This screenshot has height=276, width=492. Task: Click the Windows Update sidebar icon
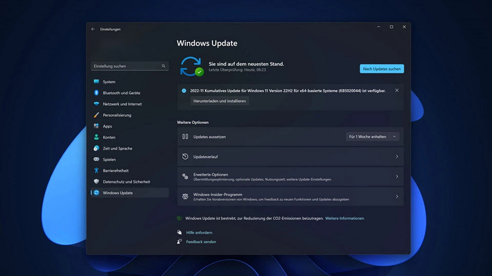(96, 193)
